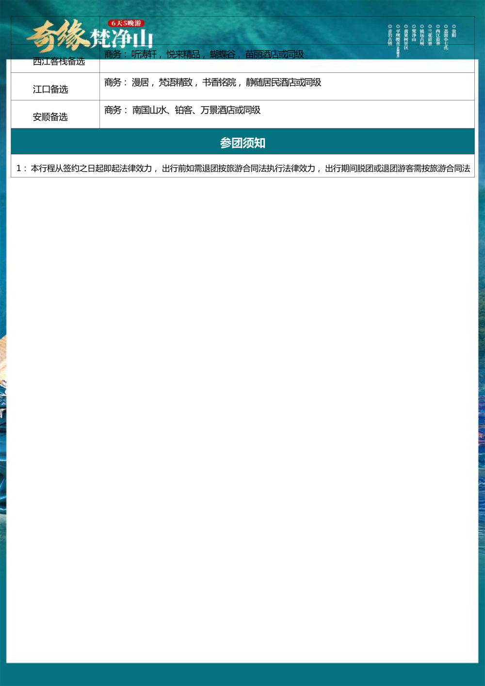Click the circle bullet above 青岩古镇
The image size is (485, 686).
click(x=390, y=26)
